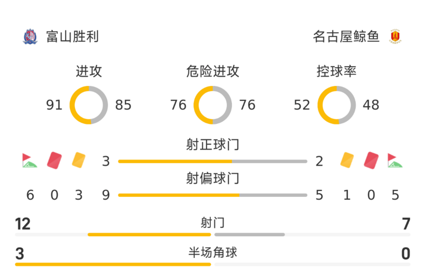Screen dimensions: 435x274
Task: Click the Toyama team crest logo
Action: (30, 37)
